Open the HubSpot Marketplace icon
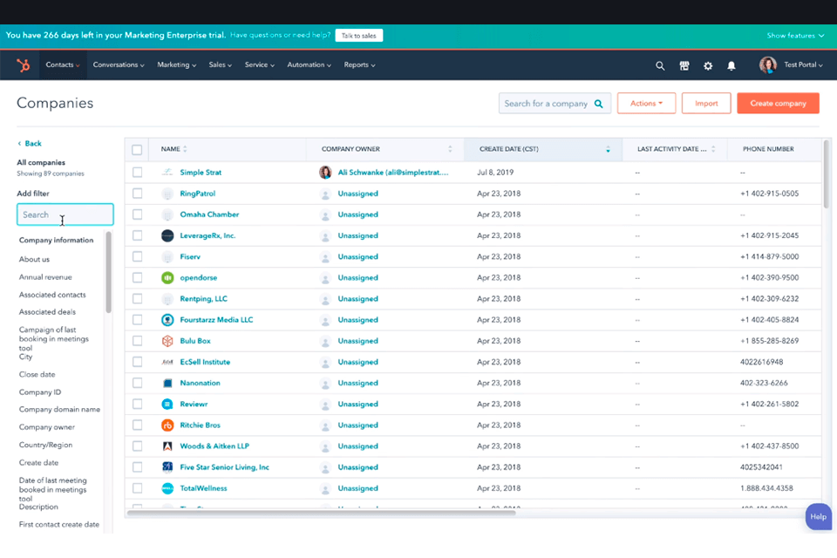The width and height of the screenshot is (837, 558). [684, 65]
